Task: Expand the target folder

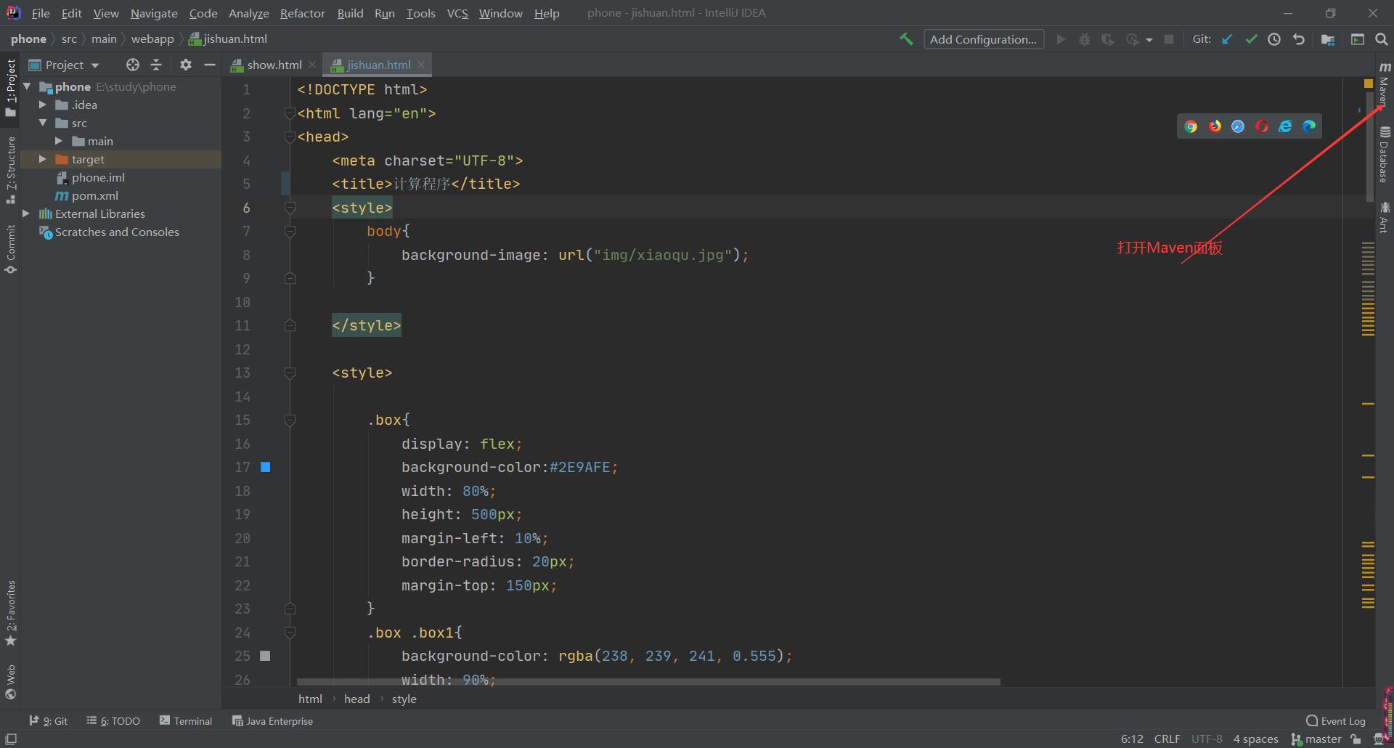Action: (x=42, y=159)
